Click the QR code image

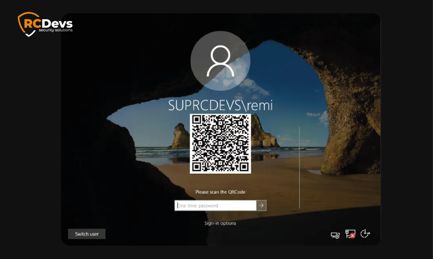click(x=220, y=144)
